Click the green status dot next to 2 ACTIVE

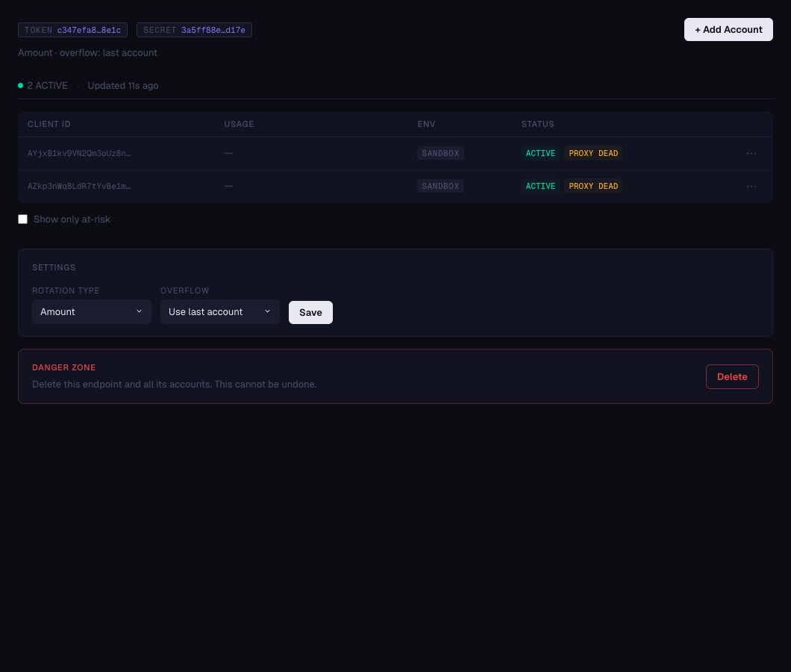(20, 85)
